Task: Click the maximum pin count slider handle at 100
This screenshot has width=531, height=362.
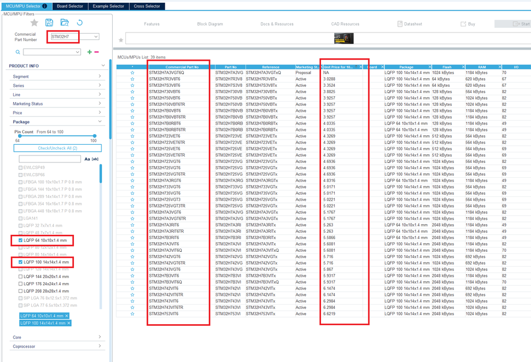Action: 95,136
